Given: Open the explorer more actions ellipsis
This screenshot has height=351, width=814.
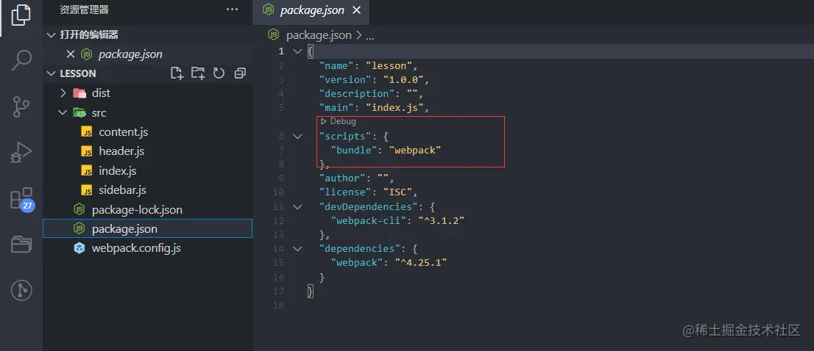Looking at the screenshot, I should [x=232, y=10].
